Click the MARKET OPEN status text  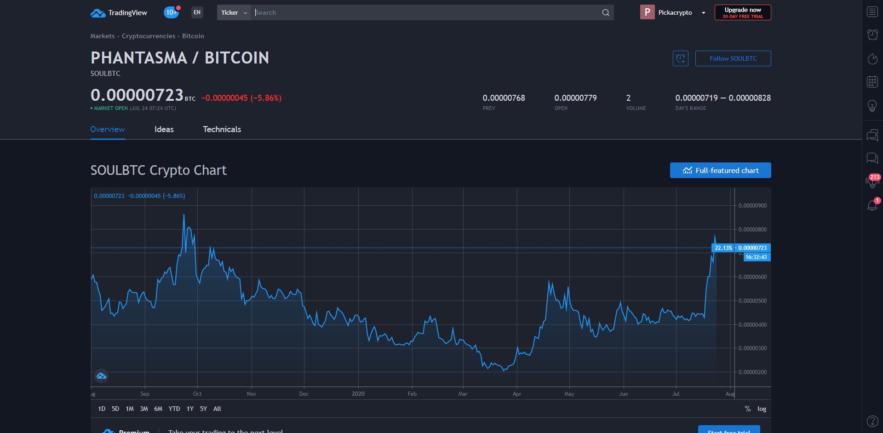tap(110, 109)
